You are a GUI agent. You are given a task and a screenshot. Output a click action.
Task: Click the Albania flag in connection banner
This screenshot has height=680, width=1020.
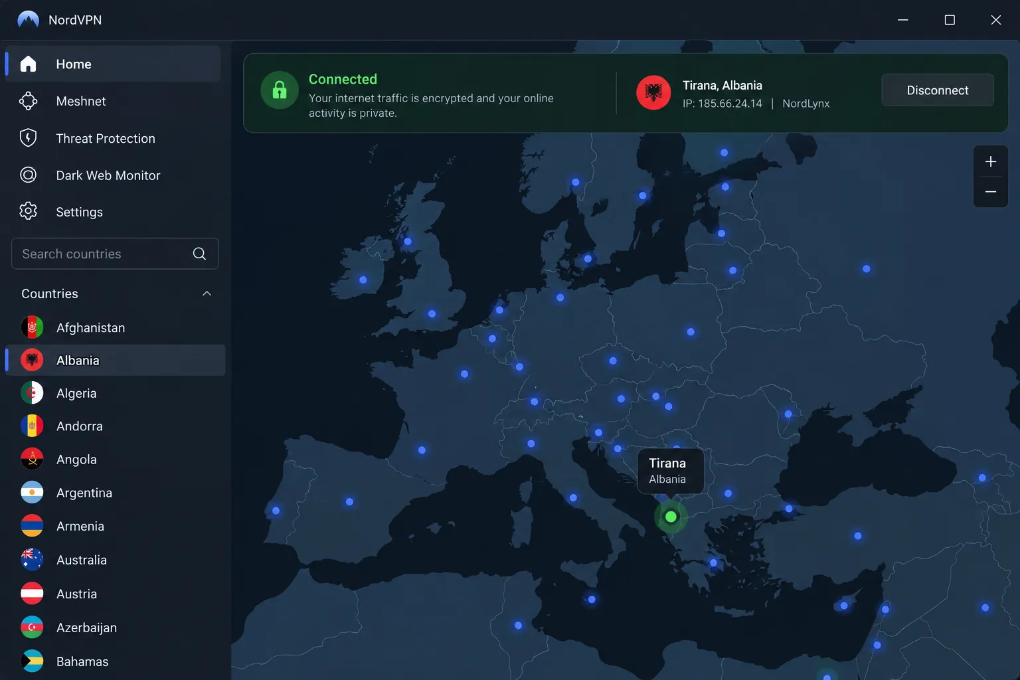point(653,92)
